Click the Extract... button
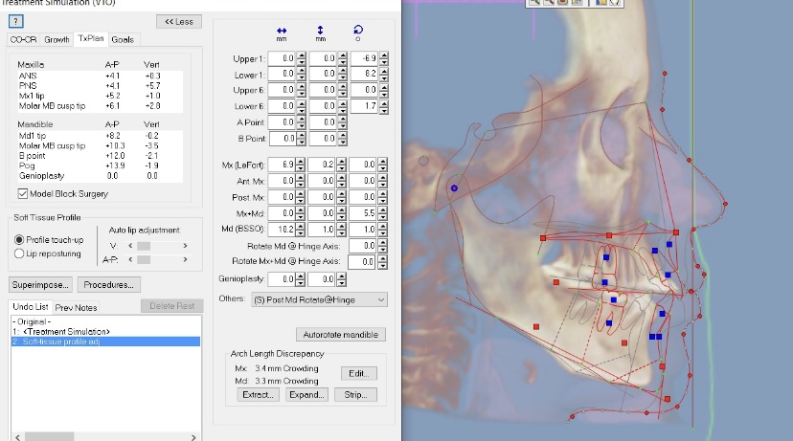 coord(258,394)
